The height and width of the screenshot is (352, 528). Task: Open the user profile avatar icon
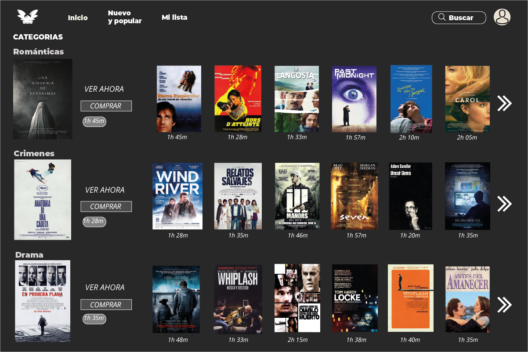pos(502,17)
